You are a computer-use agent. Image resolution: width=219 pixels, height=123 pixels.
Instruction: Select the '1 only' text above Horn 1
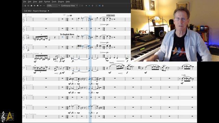click(x=183, y=75)
